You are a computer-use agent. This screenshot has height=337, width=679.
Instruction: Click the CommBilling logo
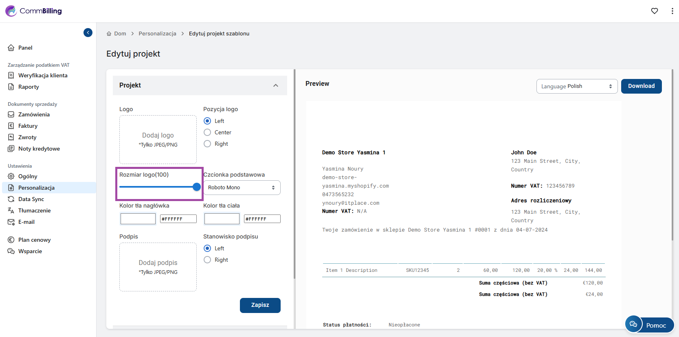tap(33, 11)
